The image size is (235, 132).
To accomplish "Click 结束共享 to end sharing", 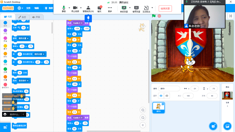I will pyautogui.click(x=165, y=9).
